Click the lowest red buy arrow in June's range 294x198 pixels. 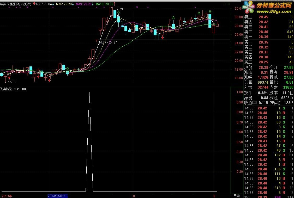49,81
